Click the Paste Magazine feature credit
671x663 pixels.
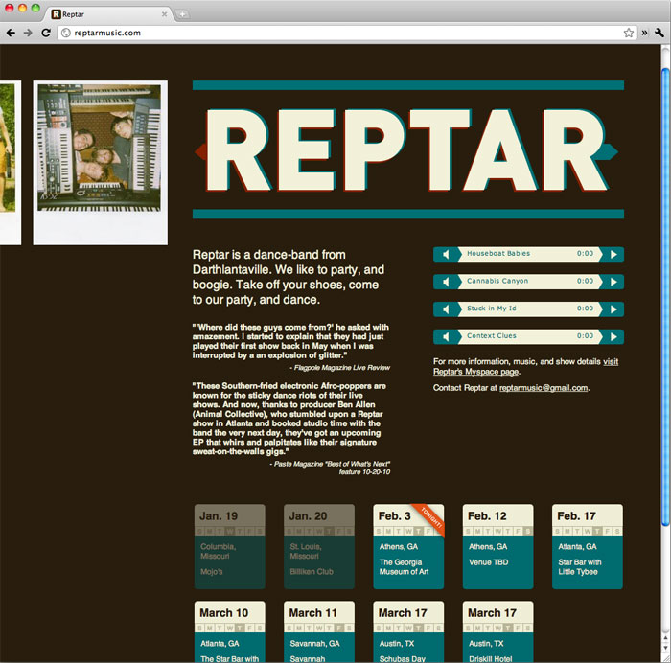click(x=330, y=468)
